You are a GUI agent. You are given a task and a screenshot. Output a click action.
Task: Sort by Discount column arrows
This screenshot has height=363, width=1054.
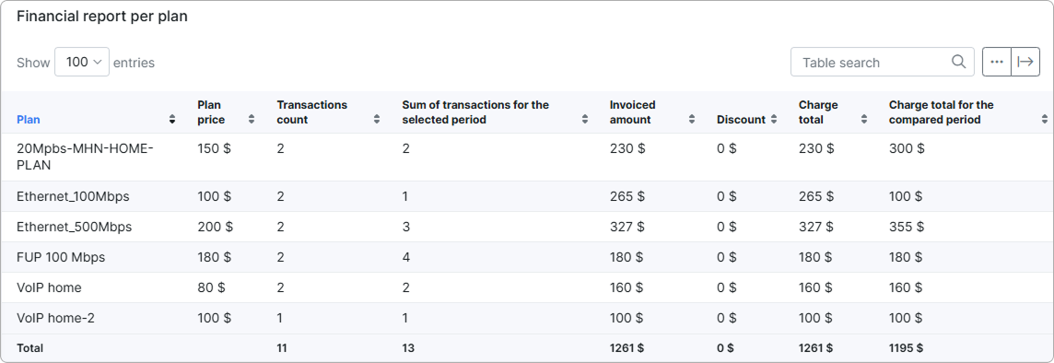(x=774, y=120)
